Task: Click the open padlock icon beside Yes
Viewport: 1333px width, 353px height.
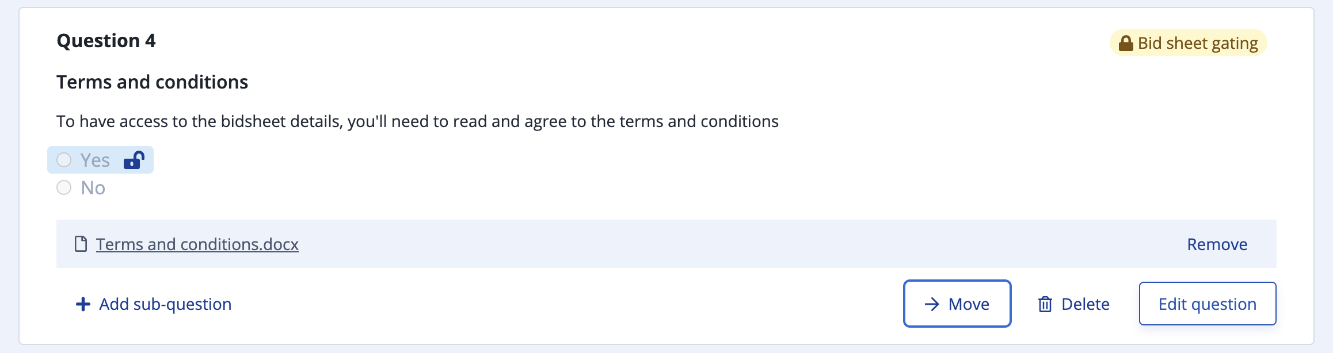Action: 134,160
